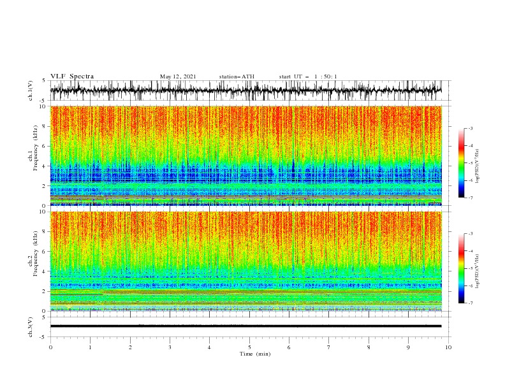Click the upper PSD color scale bar

462,163
